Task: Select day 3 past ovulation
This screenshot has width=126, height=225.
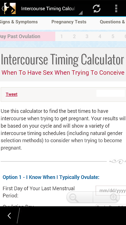Action: tap(87, 37)
